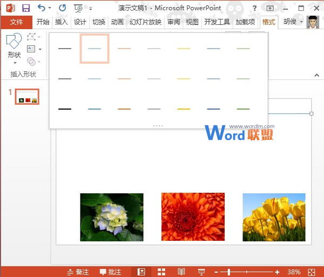The height and width of the screenshot is (277, 324).
Task: Click the line's right end handle
Action: tap(312, 113)
